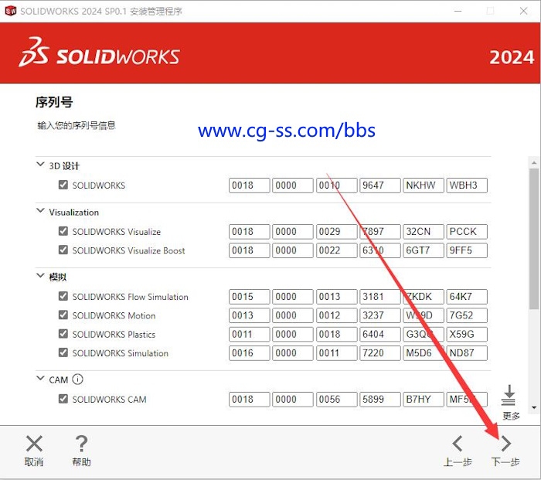The width and height of the screenshot is (541, 480).
Task: Toggle the SOLIDWORKS Flow Simulation checkbox
Action: point(63,297)
